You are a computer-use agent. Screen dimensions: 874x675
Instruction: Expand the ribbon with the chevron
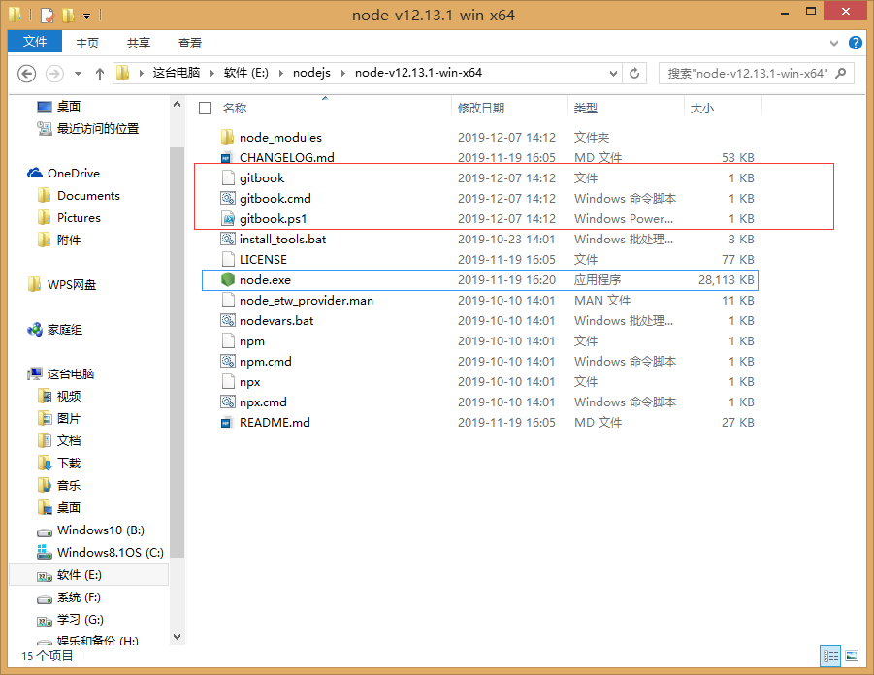834,43
